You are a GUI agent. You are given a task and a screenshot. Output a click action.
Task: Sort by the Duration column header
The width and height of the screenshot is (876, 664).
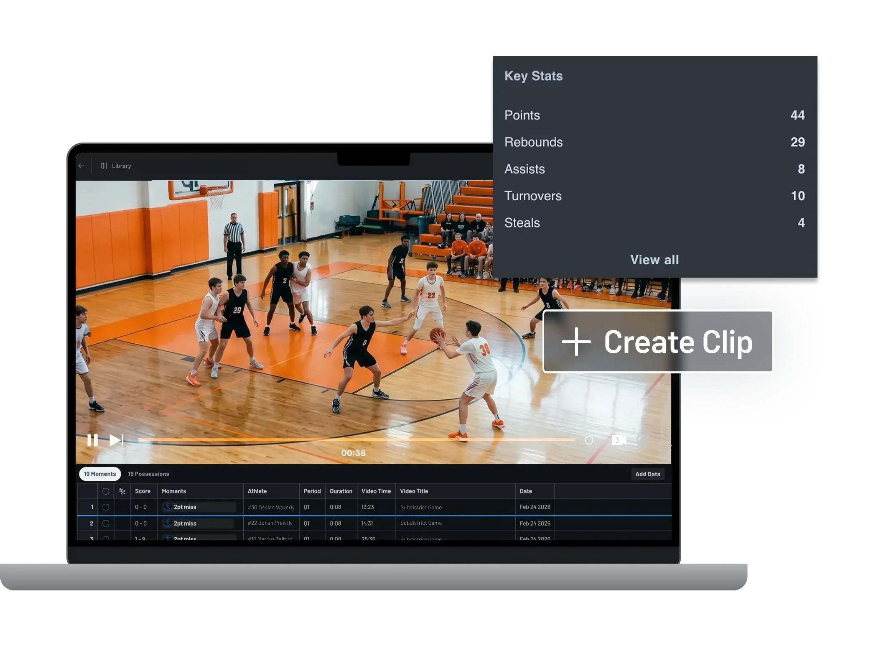tap(341, 491)
